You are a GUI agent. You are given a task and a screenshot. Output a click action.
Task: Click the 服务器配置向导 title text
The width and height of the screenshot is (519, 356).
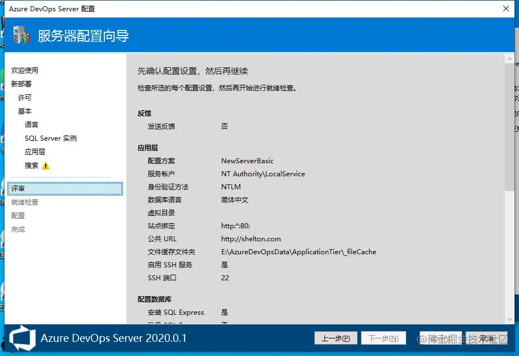[83, 36]
